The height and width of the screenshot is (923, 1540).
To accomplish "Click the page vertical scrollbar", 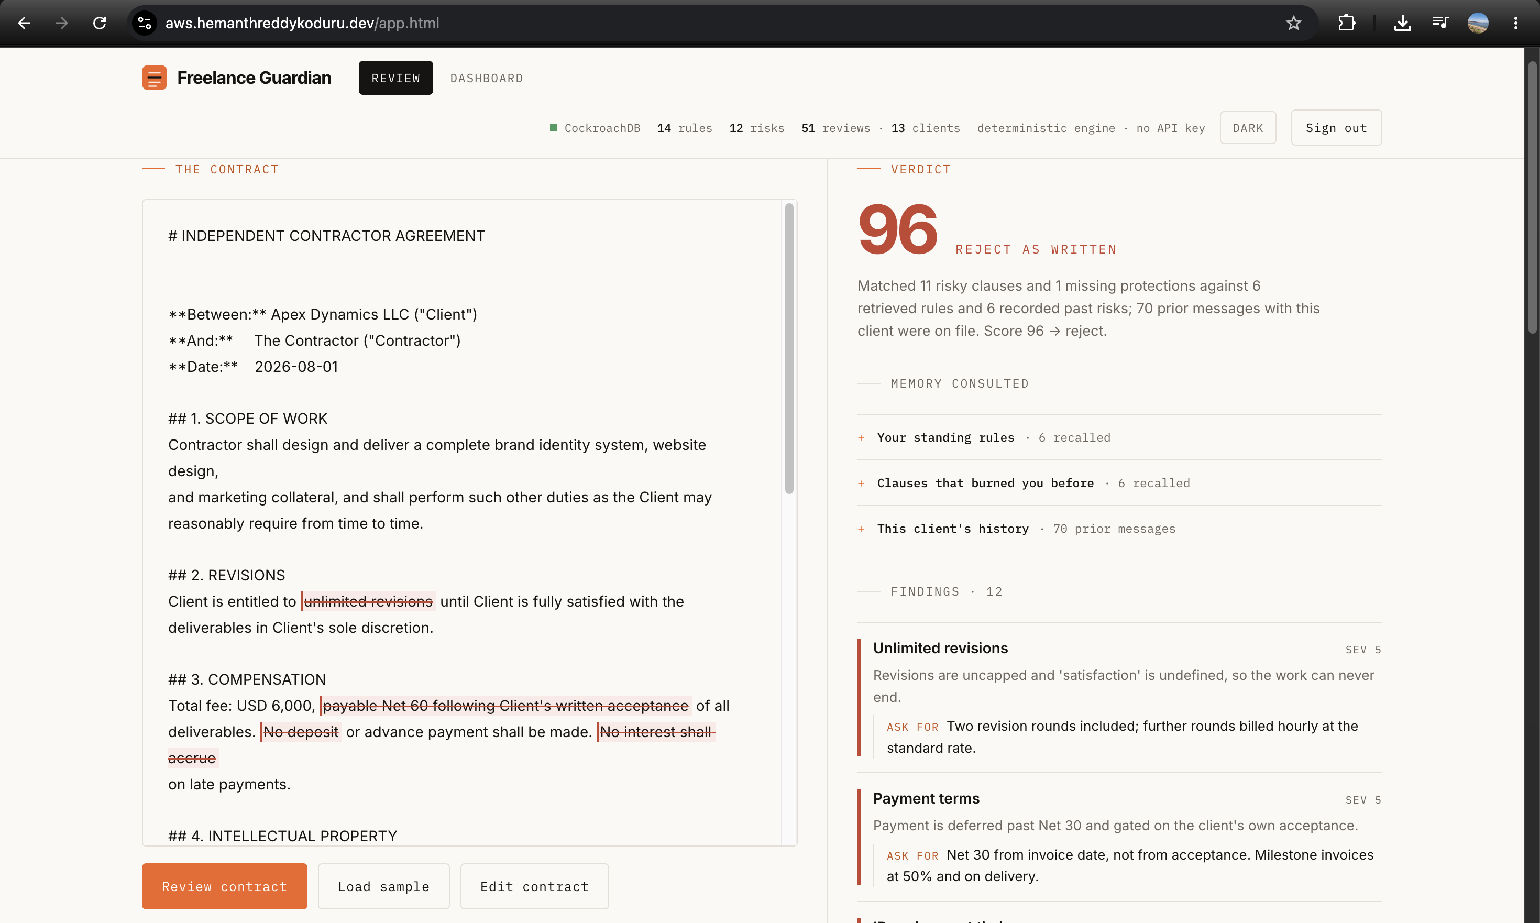I will point(1533,198).
